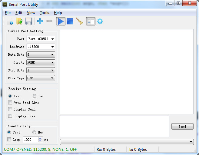Click inside the receive display area

click(x=127, y=72)
